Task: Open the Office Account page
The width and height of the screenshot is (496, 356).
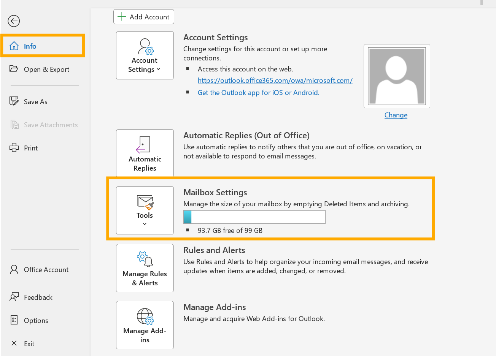Action: tap(46, 270)
